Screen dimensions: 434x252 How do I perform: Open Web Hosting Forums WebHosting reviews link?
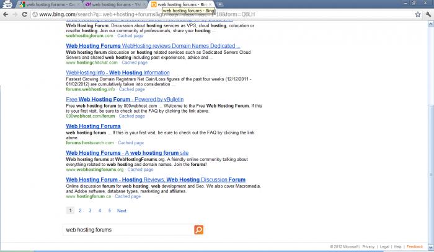[x=153, y=46]
